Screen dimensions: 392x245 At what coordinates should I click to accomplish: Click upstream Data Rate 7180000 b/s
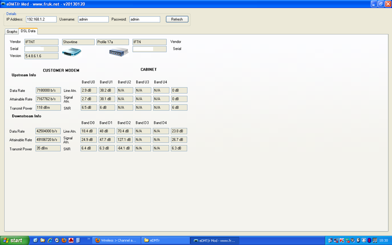[48, 90]
